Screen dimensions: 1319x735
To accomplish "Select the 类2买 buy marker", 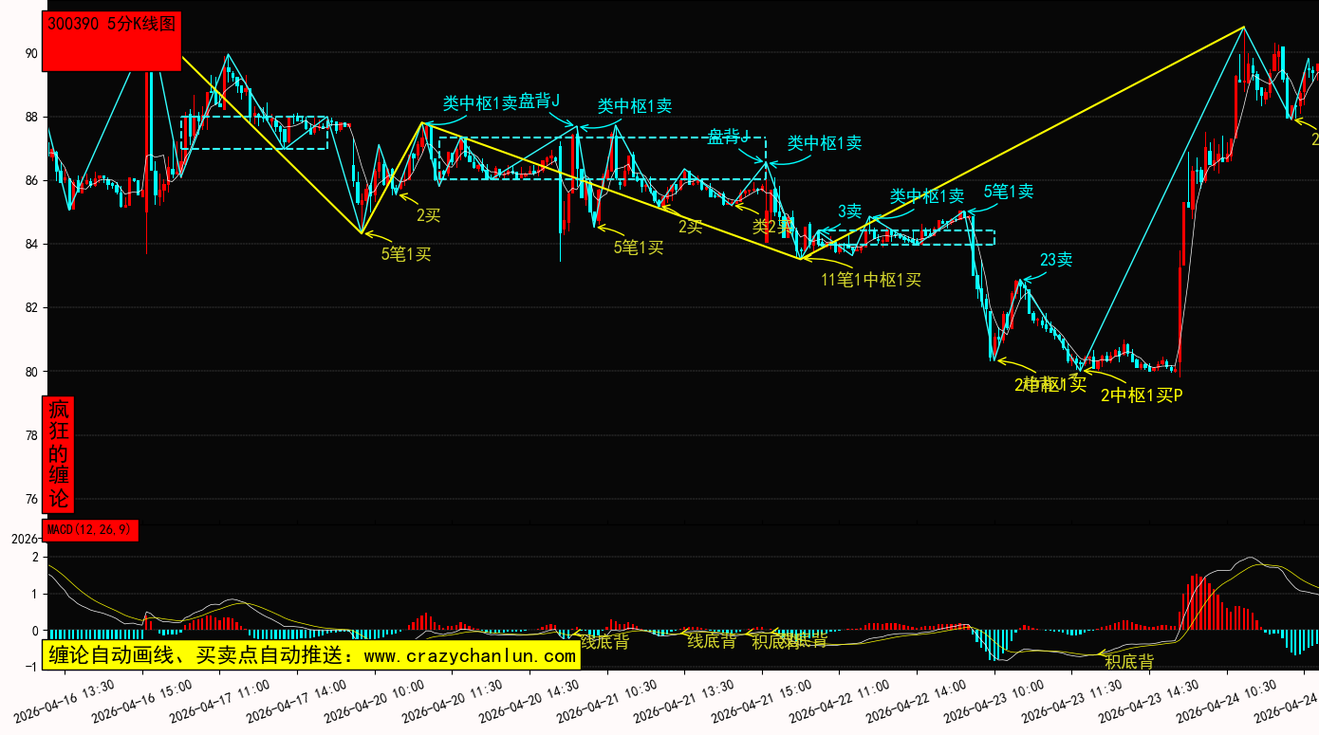I will (x=772, y=227).
